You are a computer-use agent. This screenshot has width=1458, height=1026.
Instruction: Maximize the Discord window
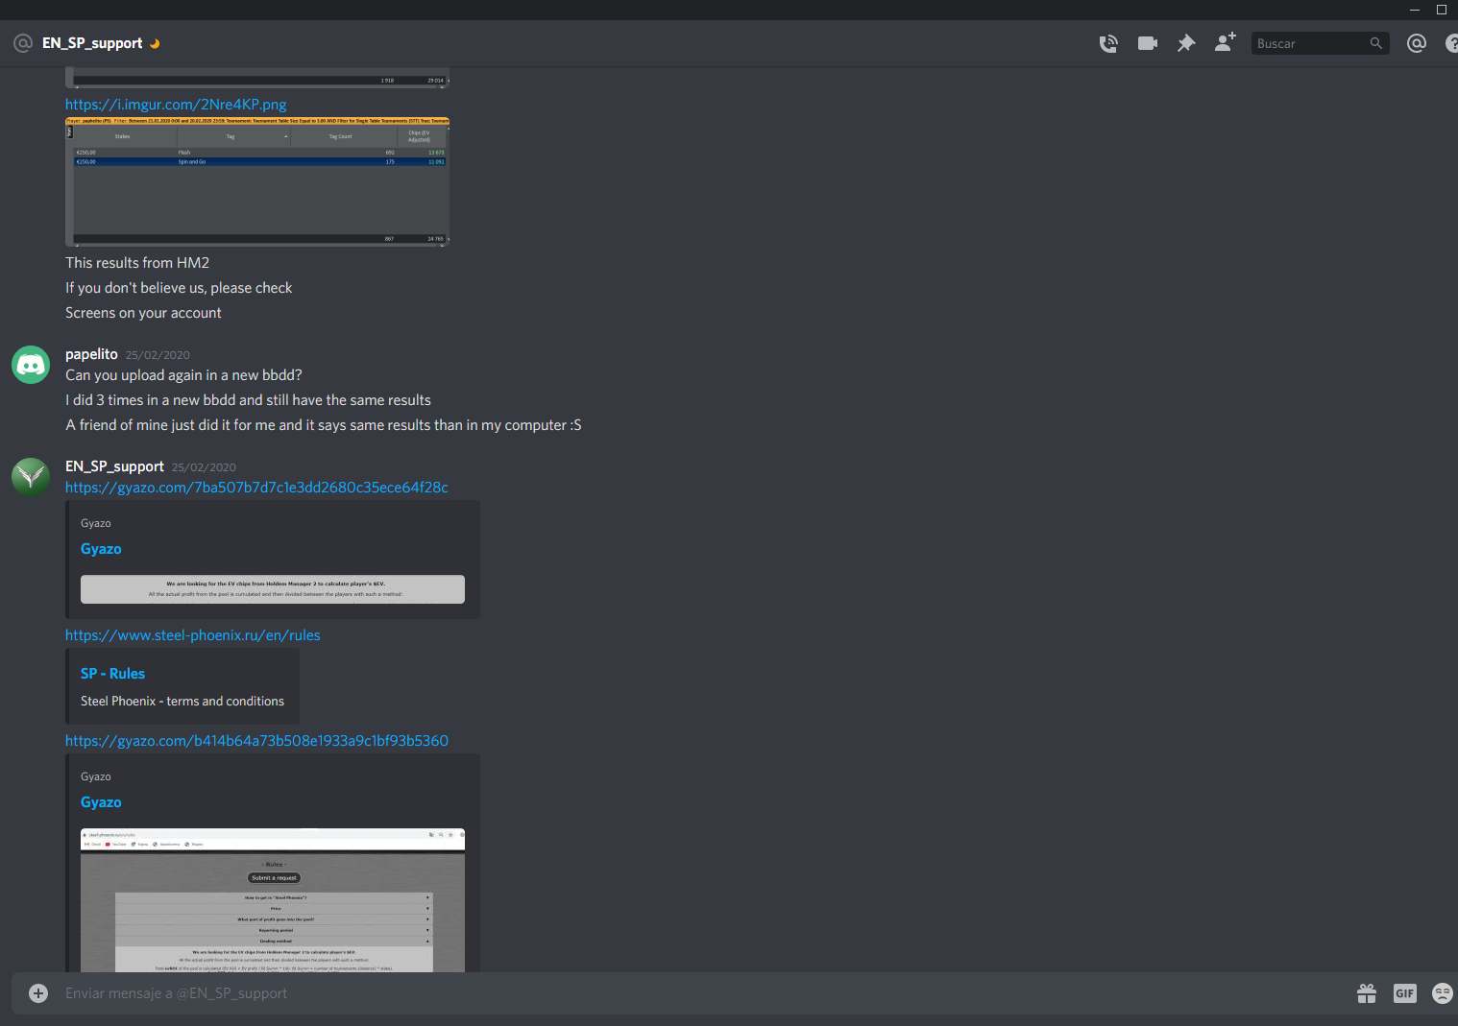click(1442, 10)
